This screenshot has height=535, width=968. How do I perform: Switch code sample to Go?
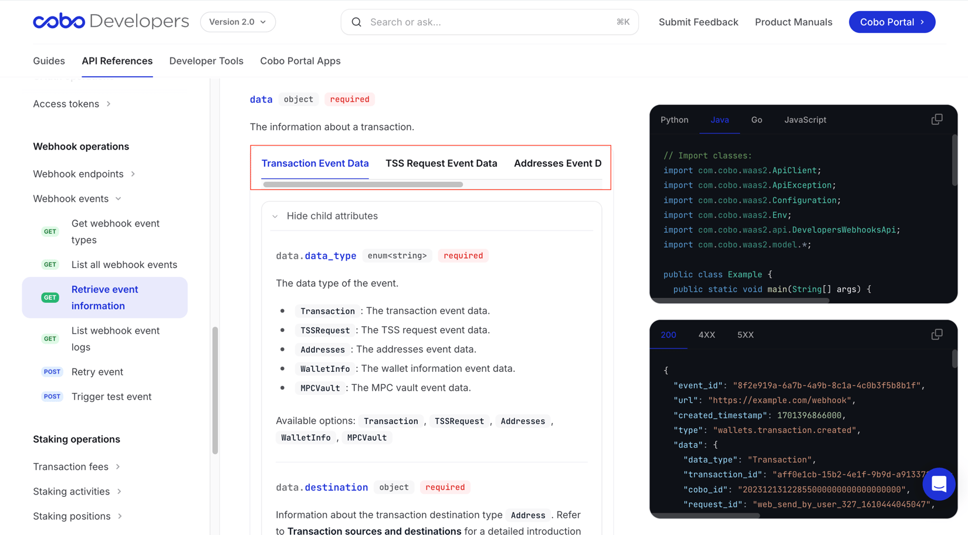click(757, 120)
